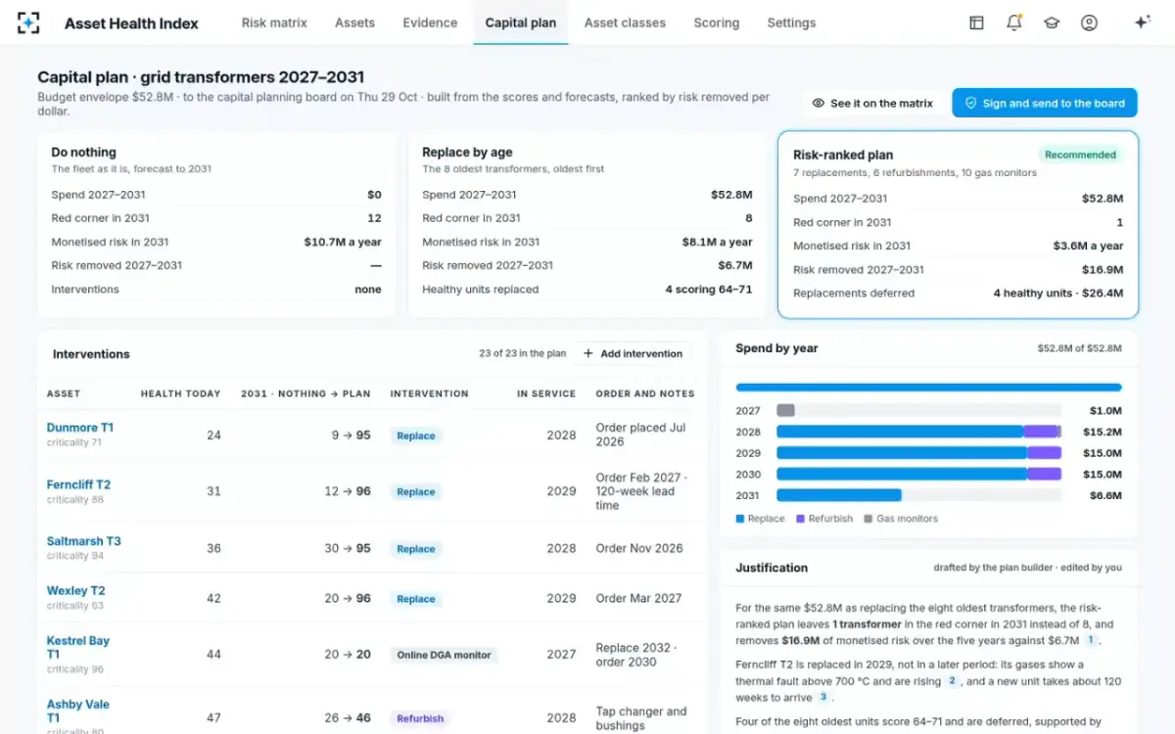Sort by the Asset column header
The image size is (1175, 734).
[64, 393]
